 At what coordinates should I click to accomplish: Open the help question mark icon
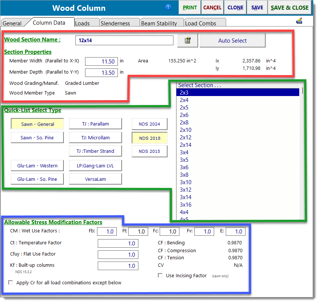(x=168, y=7)
